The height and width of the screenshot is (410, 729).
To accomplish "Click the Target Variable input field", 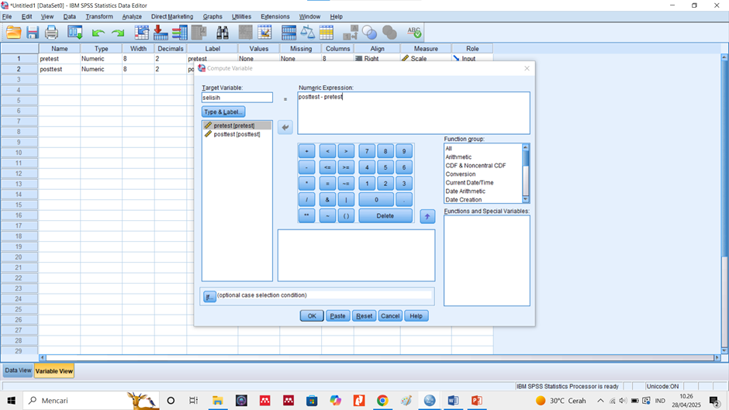I will click(237, 98).
